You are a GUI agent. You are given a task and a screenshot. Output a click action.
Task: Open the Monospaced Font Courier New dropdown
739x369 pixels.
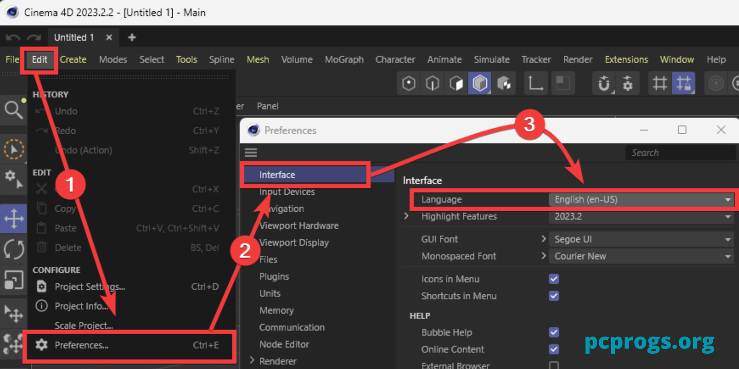(642, 256)
